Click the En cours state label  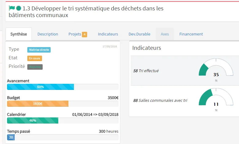(35, 58)
